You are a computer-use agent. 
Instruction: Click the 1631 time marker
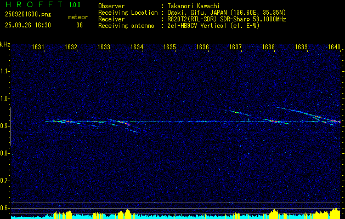point(38,47)
